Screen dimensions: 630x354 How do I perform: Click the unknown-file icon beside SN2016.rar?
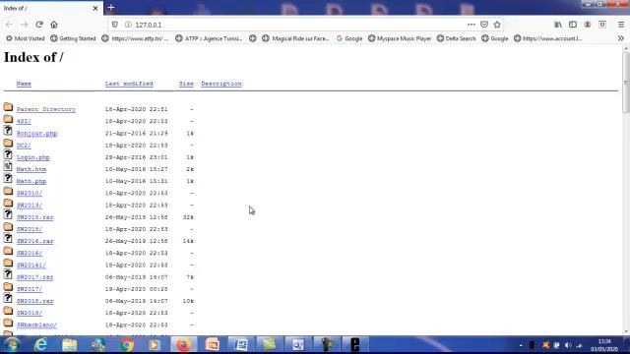click(8, 238)
